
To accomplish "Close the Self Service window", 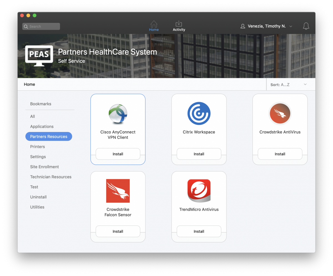I will coord(22,16).
